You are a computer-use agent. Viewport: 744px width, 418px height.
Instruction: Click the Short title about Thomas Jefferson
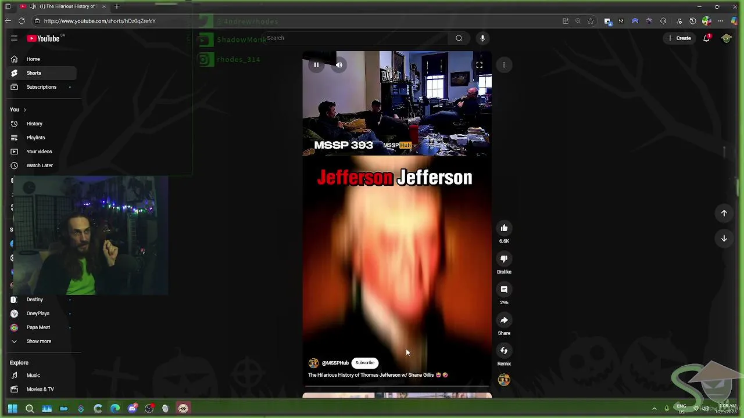(x=378, y=375)
